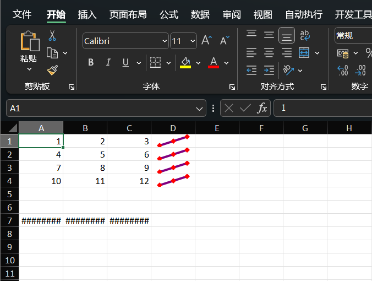Switch to the 数据 tab
The image size is (372, 281).
point(200,14)
